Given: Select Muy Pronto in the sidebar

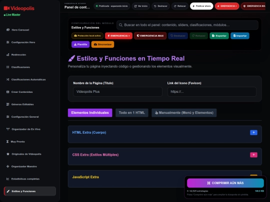Looking at the screenshot, I should point(30,142).
